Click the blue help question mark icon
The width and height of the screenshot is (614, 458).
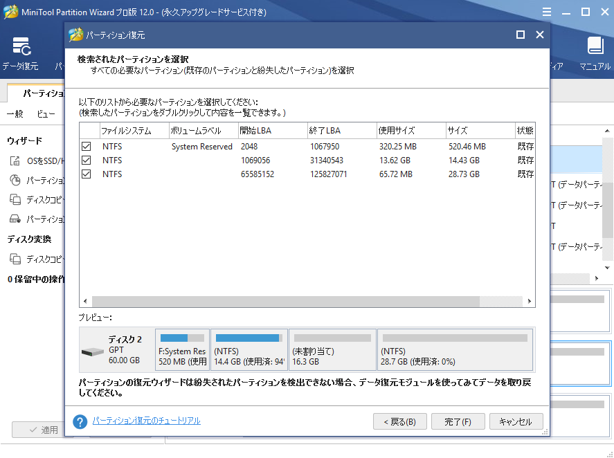coord(80,421)
